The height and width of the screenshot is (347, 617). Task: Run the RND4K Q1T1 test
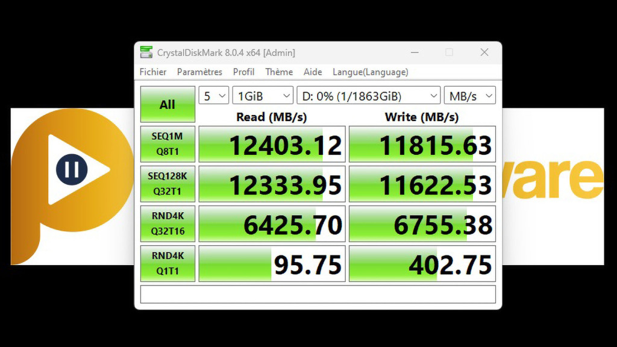[168, 263]
